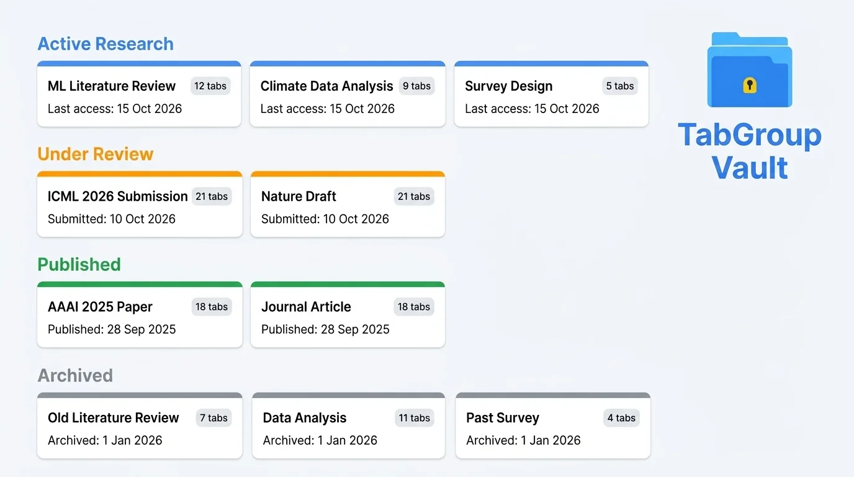Click the TabGroup Vault folder logo

pos(749,68)
